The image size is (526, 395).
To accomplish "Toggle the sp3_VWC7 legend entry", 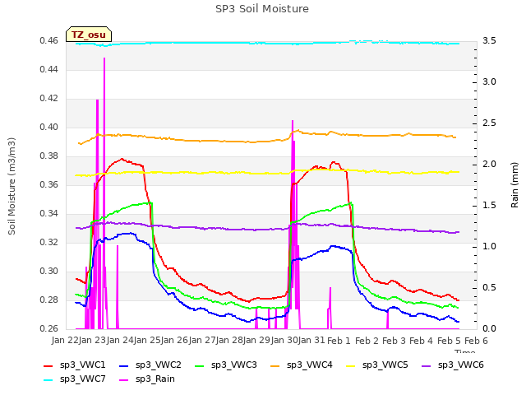I will [75, 379].
